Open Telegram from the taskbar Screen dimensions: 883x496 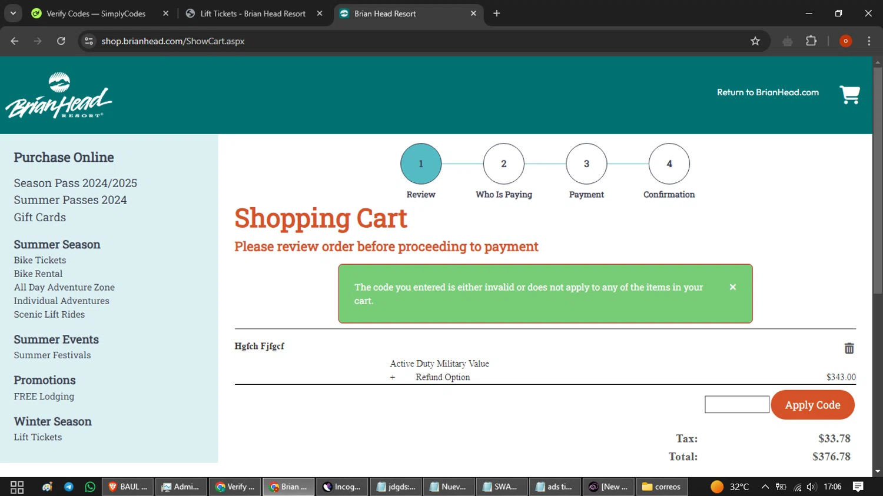(69, 487)
